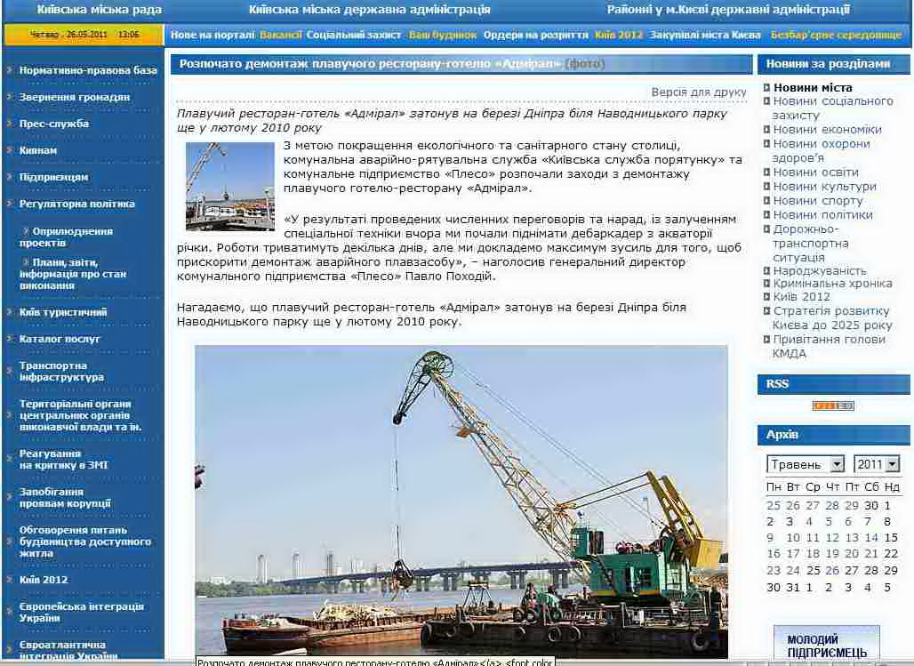Select Новини економіки in news sections
Image resolution: width=914 pixels, height=666 pixels.
[827, 130]
